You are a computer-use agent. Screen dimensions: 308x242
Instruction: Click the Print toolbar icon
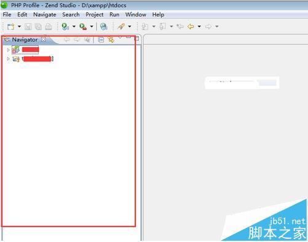click(x=49, y=26)
